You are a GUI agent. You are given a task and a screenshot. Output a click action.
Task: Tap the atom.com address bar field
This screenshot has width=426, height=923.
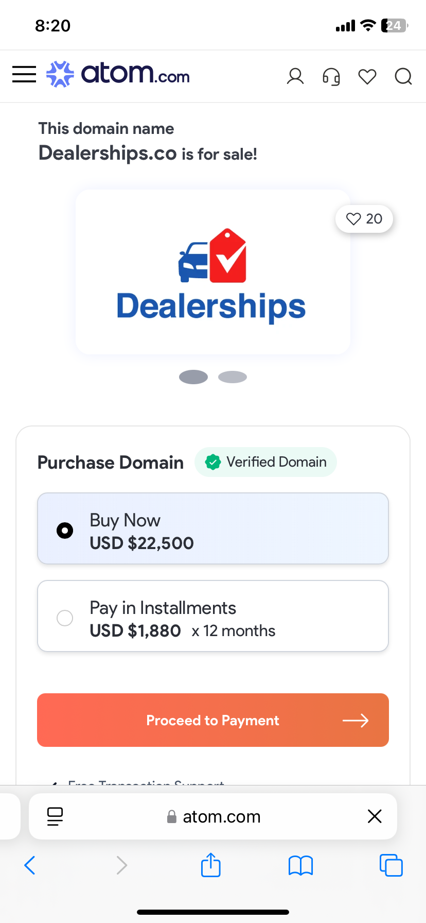[213, 816]
